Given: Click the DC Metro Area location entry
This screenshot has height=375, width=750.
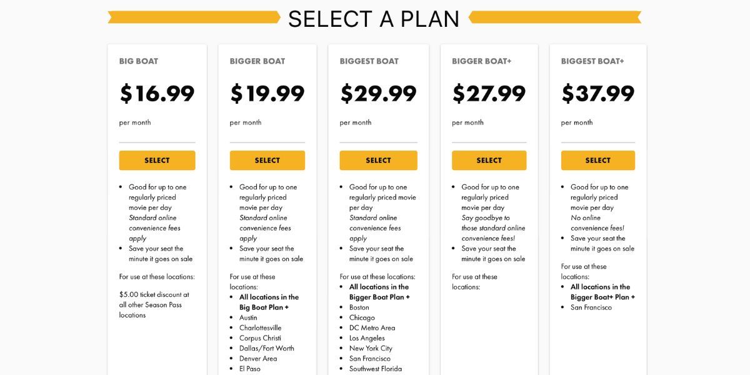Looking at the screenshot, I should tap(370, 327).
